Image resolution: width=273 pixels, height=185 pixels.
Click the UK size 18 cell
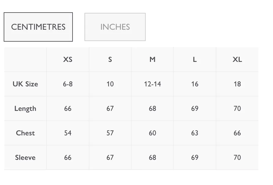tap(237, 84)
